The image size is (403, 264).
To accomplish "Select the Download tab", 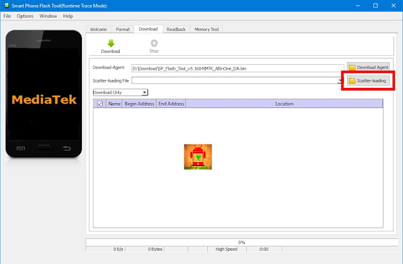I will (149, 29).
